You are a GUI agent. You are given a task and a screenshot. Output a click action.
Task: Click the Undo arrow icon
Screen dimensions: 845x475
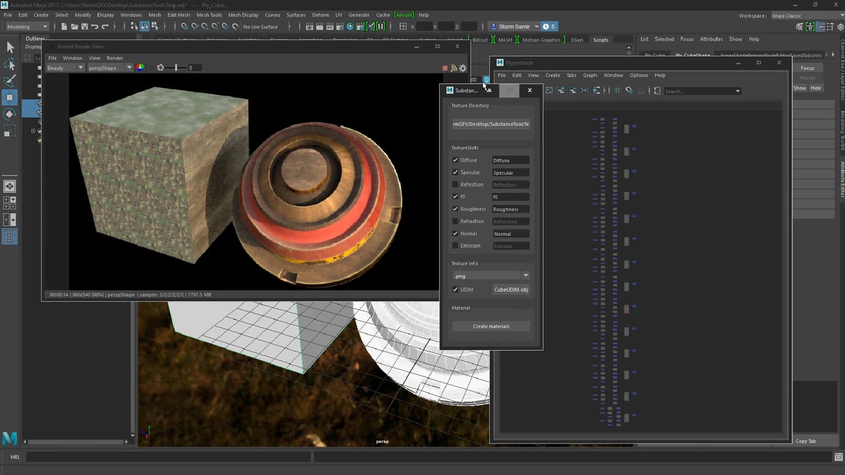click(x=95, y=26)
